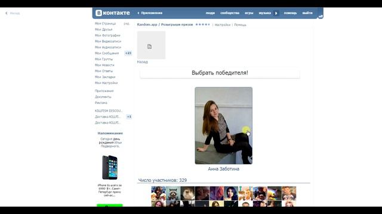Open Мои Ответы in the sidebar
This screenshot has width=382, height=214.
tap(104, 71)
